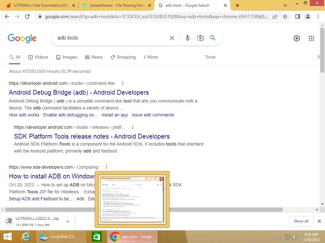Open Chrome three-dot menu
Screen dimensions: 325x243
coord(318,16)
